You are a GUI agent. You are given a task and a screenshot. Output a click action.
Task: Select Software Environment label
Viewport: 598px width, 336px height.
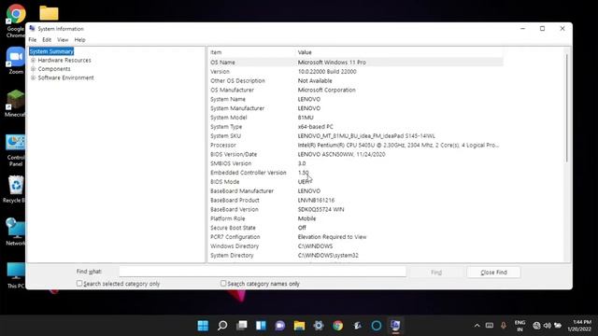coord(65,77)
